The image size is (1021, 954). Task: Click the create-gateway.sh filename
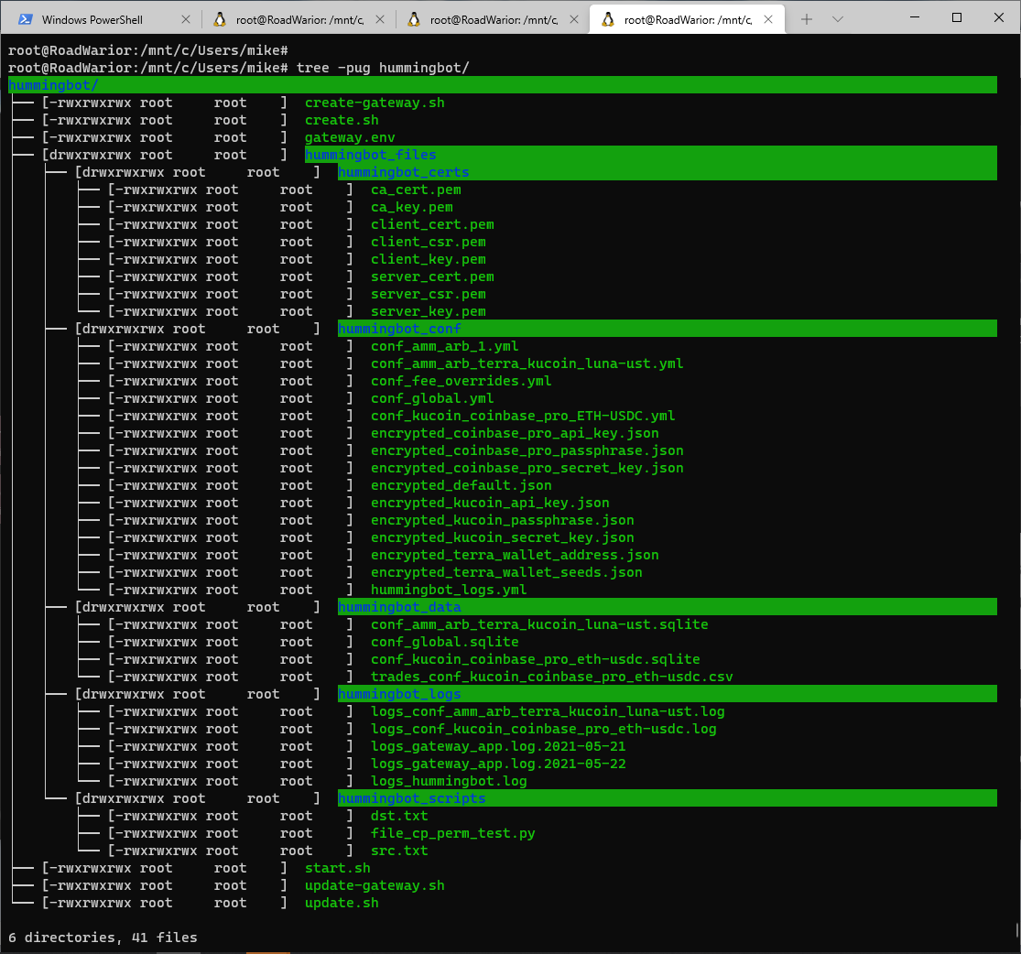[x=374, y=103]
